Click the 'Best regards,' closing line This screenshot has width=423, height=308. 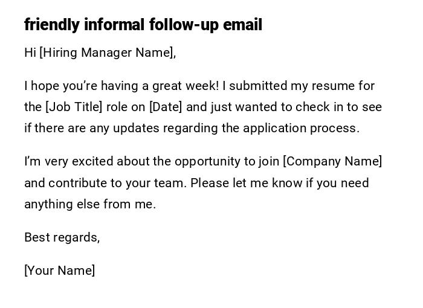(62, 237)
